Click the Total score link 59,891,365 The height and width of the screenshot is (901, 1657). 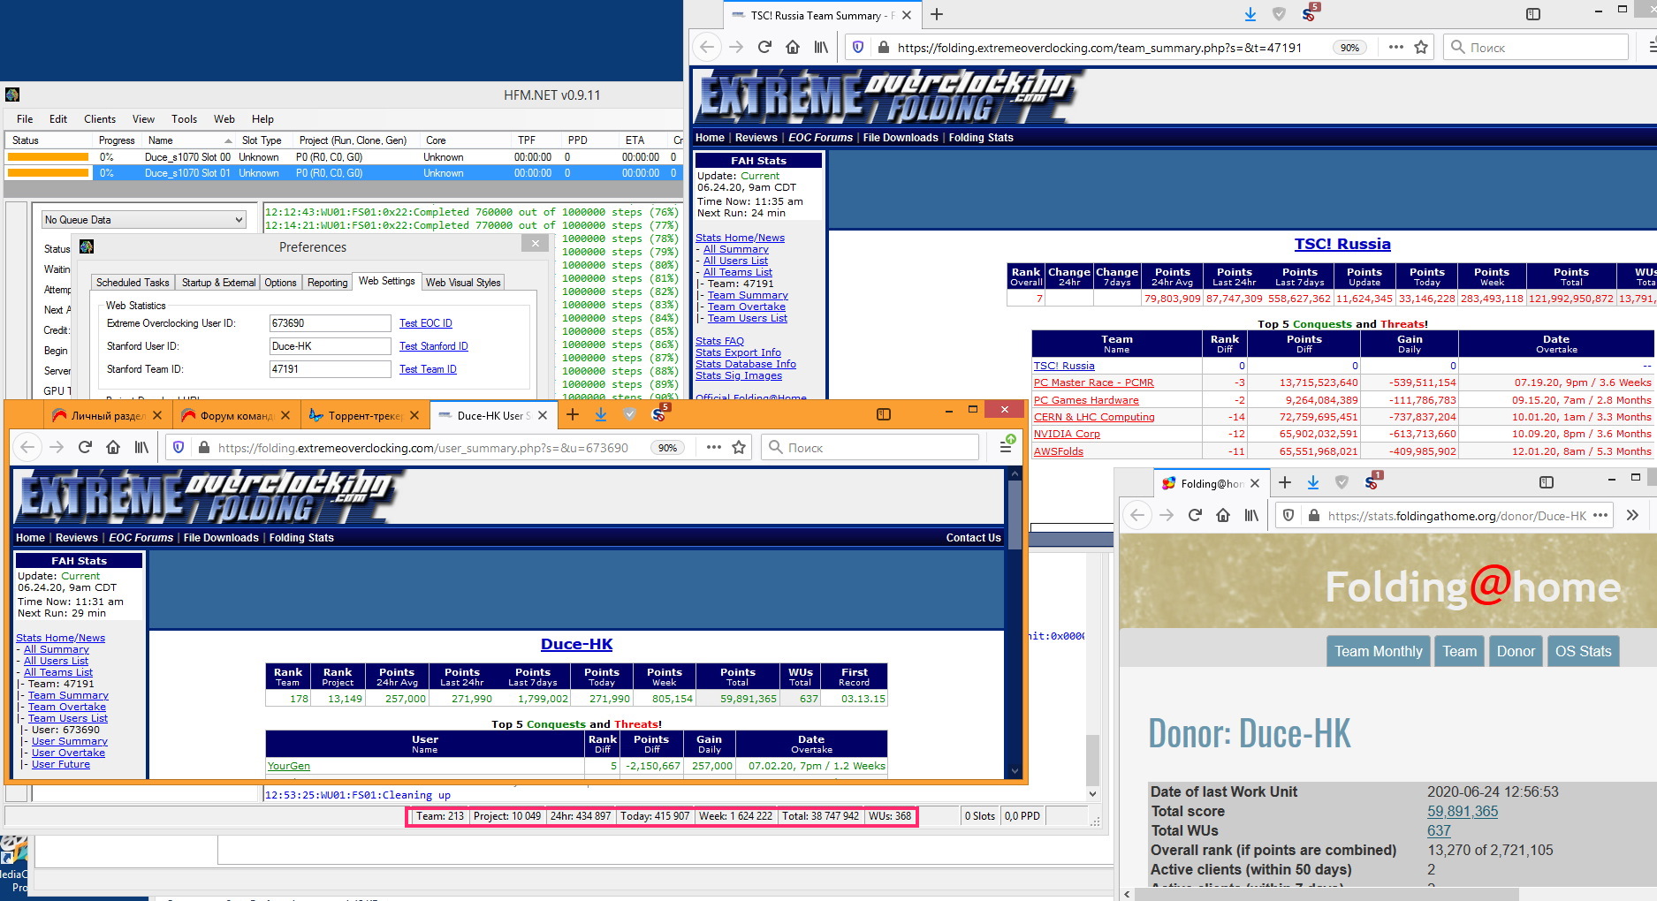1463,811
